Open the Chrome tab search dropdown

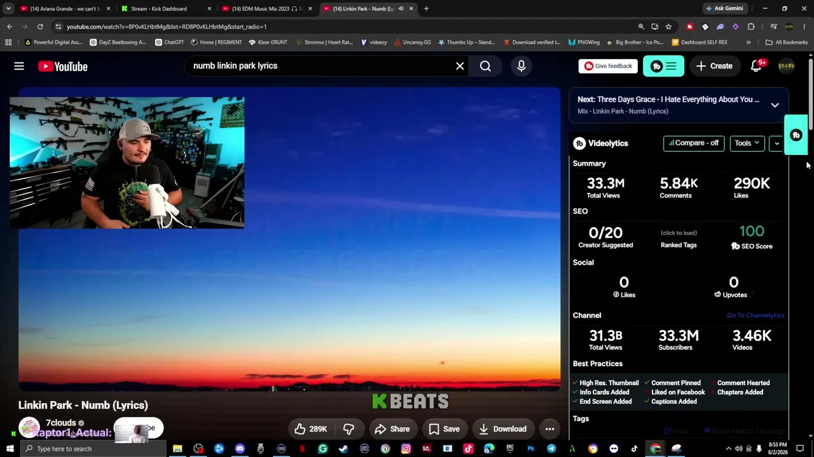pos(8,9)
